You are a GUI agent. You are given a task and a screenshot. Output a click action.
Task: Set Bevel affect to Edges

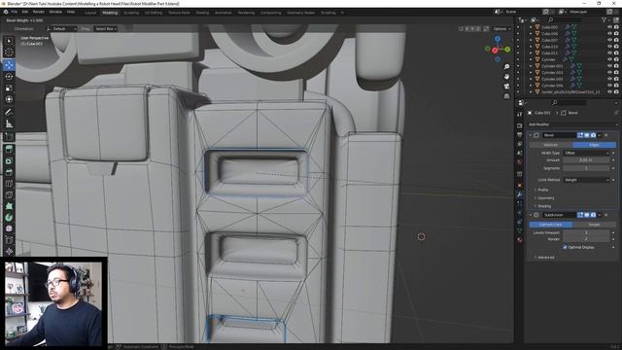(594, 145)
